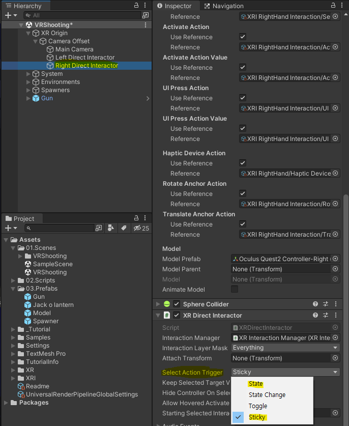Open search-by-label filter in Project toolbar
The height and width of the screenshot is (426, 349).
124,228
